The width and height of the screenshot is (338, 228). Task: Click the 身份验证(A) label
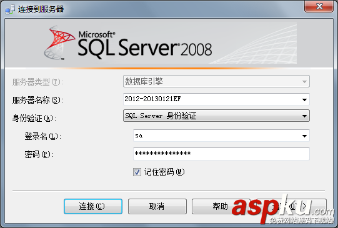click(x=34, y=118)
